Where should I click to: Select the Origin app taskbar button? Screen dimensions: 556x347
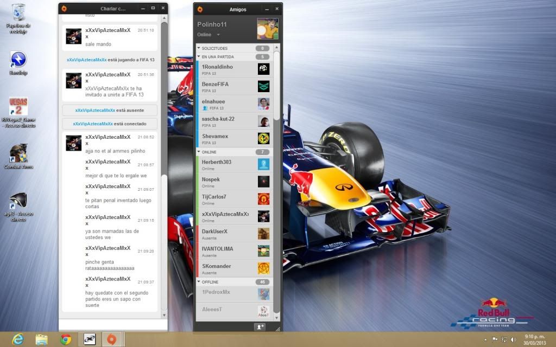[x=113, y=339]
